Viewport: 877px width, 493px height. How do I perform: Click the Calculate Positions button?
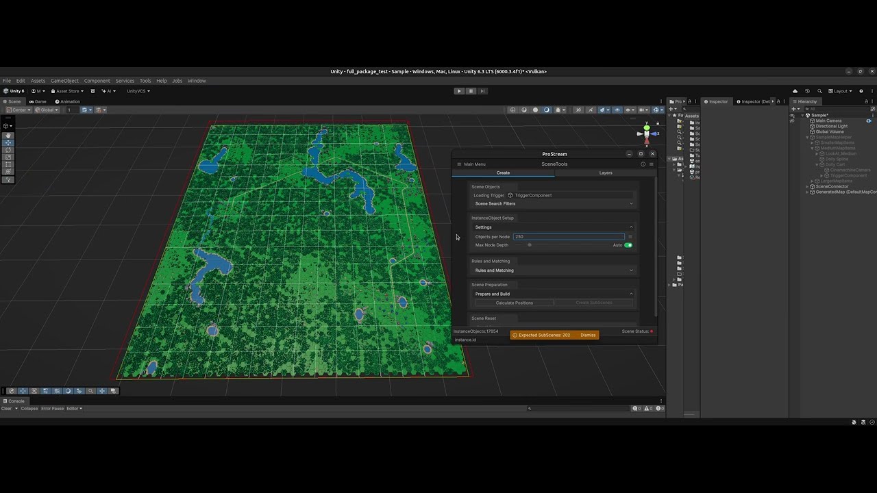(515, 303)
